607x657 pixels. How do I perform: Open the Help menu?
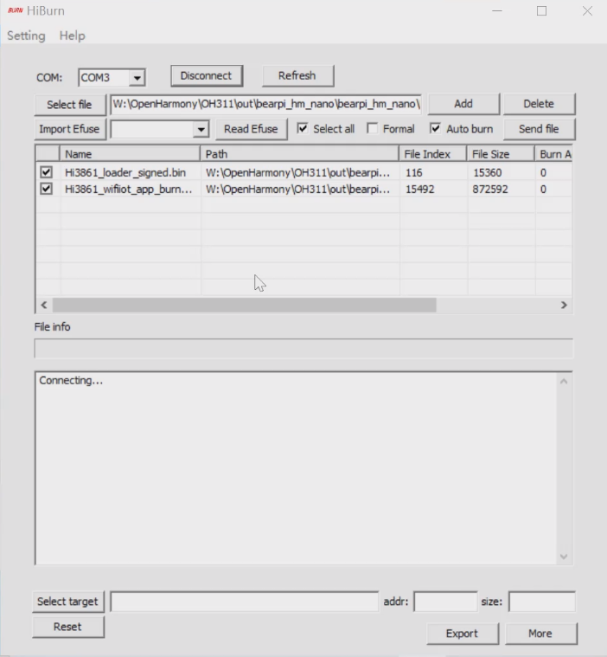[x=72, y=35]
